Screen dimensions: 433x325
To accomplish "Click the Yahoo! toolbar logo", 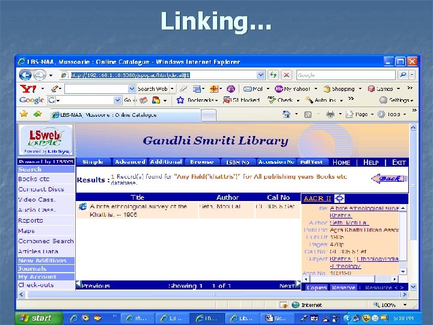I will click(x=28, y=88).
